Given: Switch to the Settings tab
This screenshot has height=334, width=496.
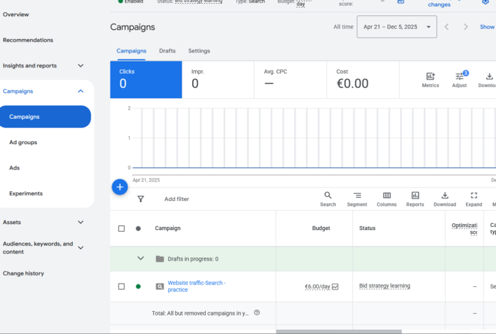Looking at the screenshot, I should point(199,51).
